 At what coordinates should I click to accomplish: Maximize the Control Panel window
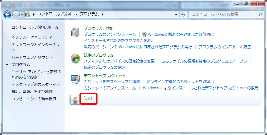[246, 3]
